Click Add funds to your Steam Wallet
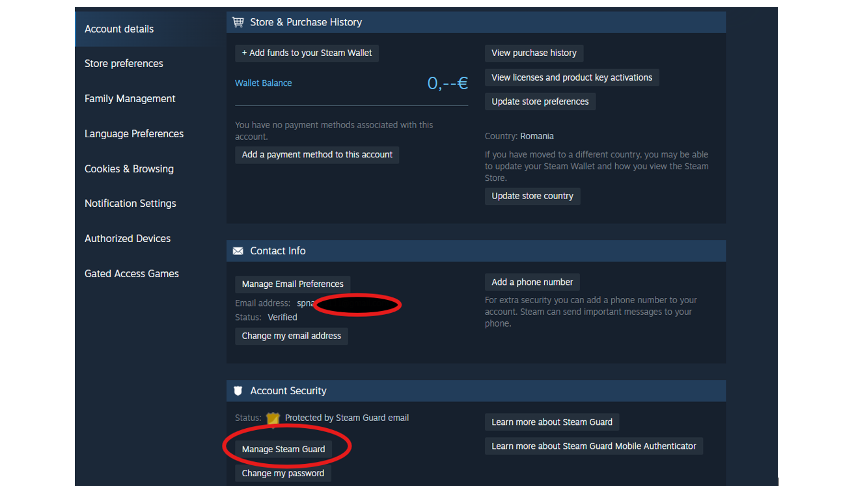This screenshot has height=486, width=854. click(x=307, y=53)
